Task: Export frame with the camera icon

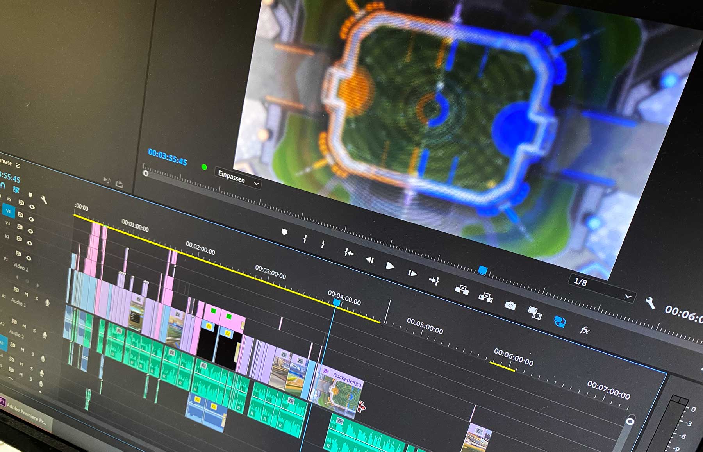Action: tap(510, 305)
